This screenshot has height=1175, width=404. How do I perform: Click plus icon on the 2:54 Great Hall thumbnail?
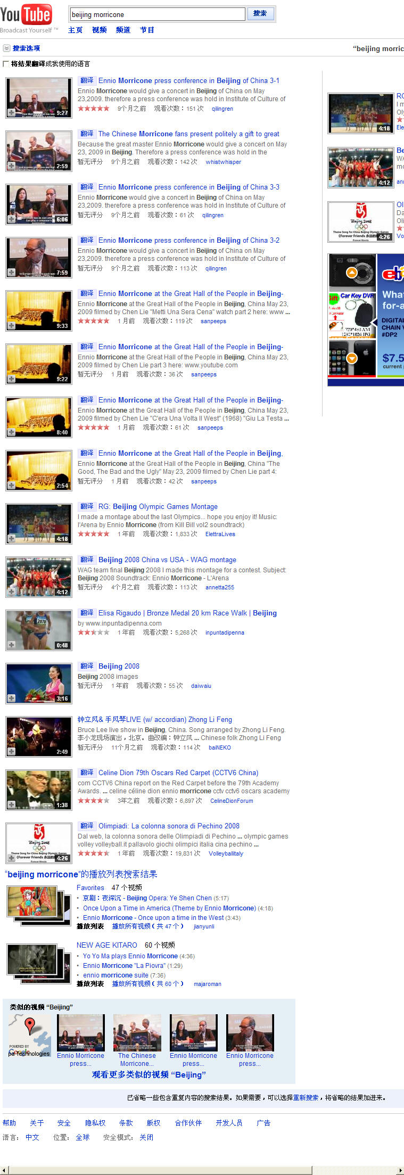(11, 486)
